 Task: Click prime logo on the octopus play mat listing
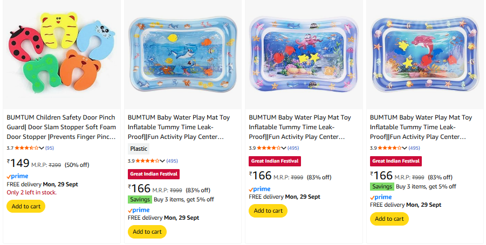259,189
